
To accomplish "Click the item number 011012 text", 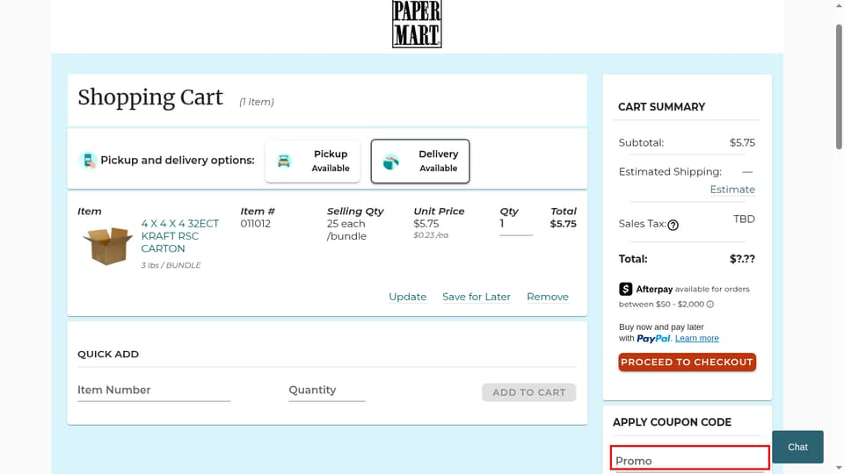I will pyautogui.click(x=255, y=224).
